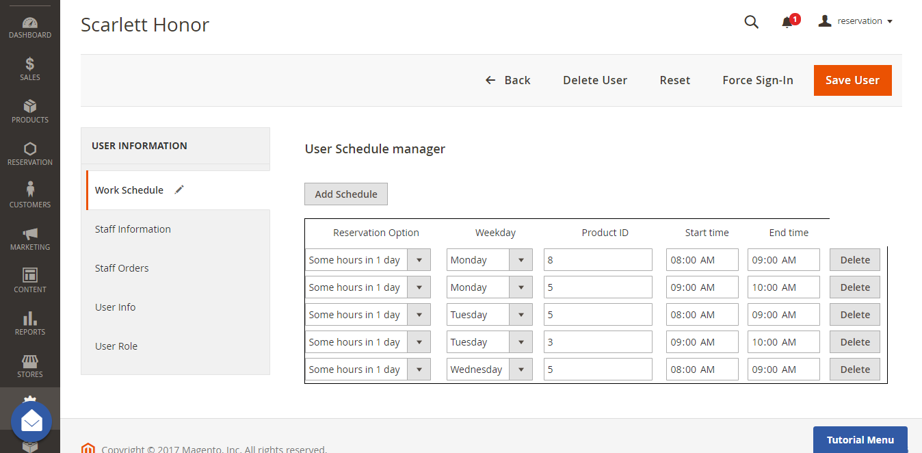Click the User Schedule manager heading

375,148
